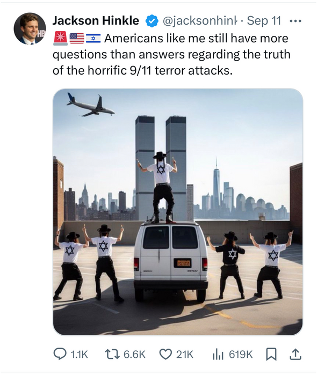Screen dimensions: 317x376
Task: Click the red siren emoji
Action: pos(60,39)
